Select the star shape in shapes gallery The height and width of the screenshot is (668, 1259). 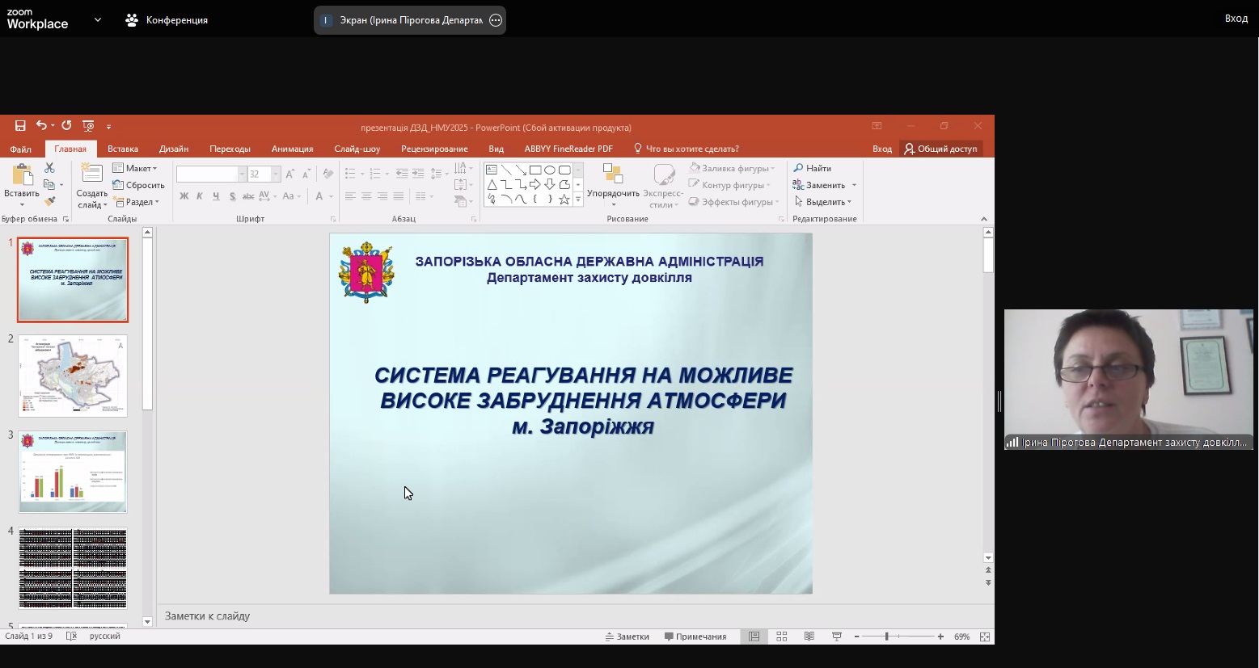(564, 199)
